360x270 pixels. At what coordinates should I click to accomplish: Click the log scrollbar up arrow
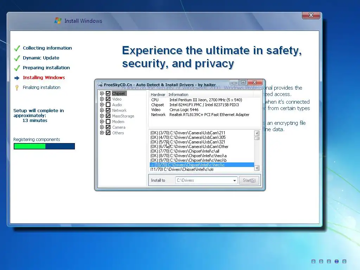pyautogui.click(x=257, y=133)
